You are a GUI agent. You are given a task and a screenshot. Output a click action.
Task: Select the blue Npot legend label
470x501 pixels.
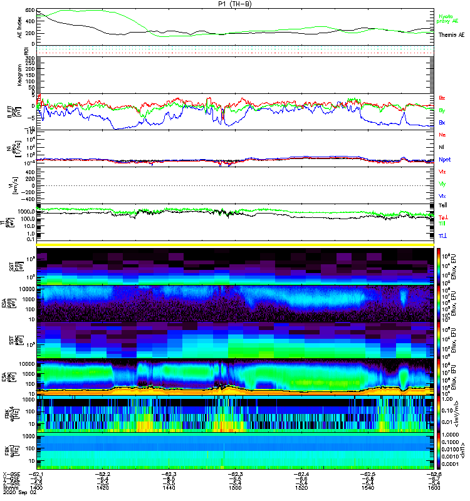coord(444,160)
